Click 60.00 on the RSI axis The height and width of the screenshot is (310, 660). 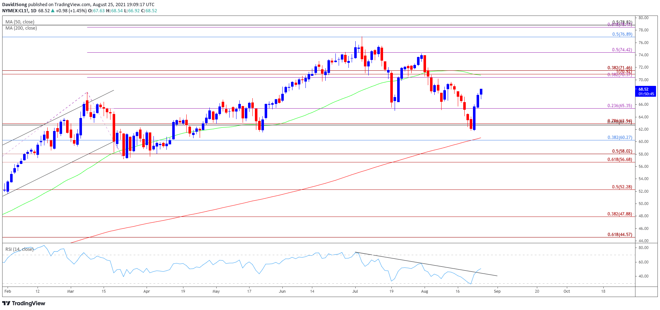pyautogui.click(x=643, y=262)
